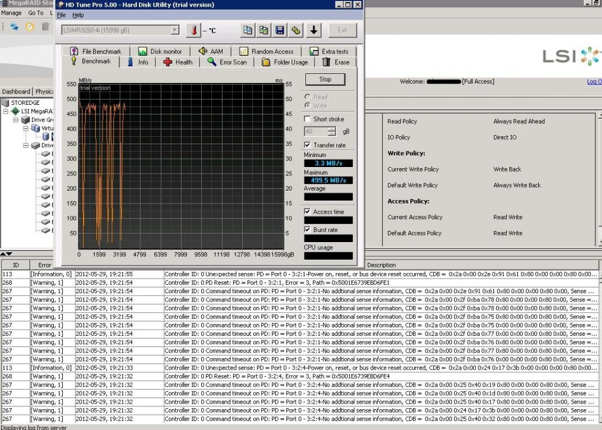This screenshot has height=430, width=602.
Task: Open the File menu in HD Tune
Action: point(62,15)
